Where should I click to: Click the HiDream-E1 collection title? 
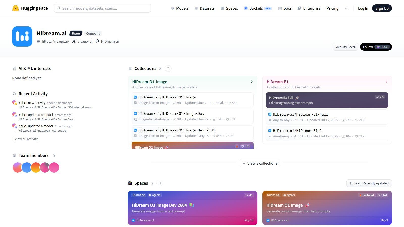(x=277, y=82)
